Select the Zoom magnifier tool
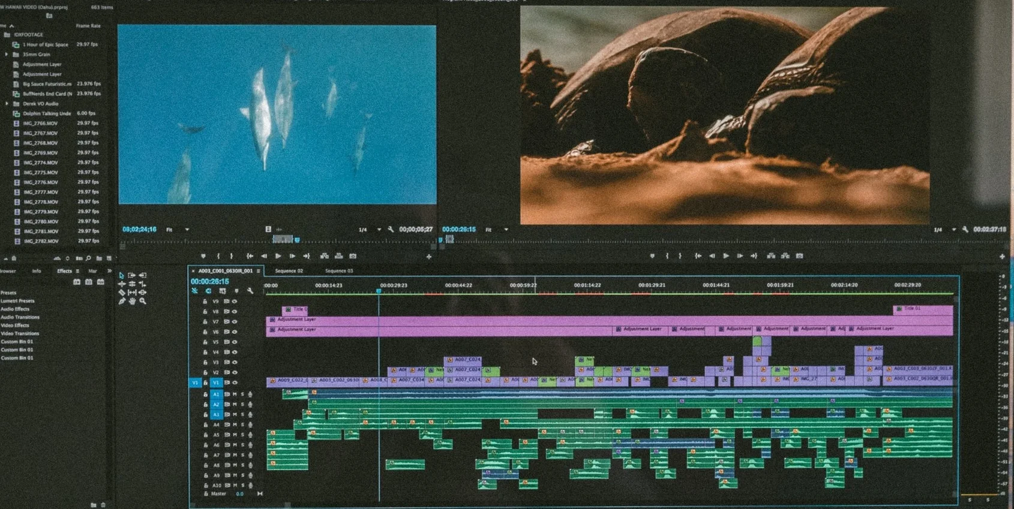The height and width of the screenshot is (509, 1014). 143,301
